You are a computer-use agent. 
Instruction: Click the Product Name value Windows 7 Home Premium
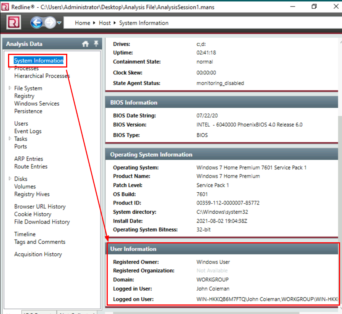[228, 176]
